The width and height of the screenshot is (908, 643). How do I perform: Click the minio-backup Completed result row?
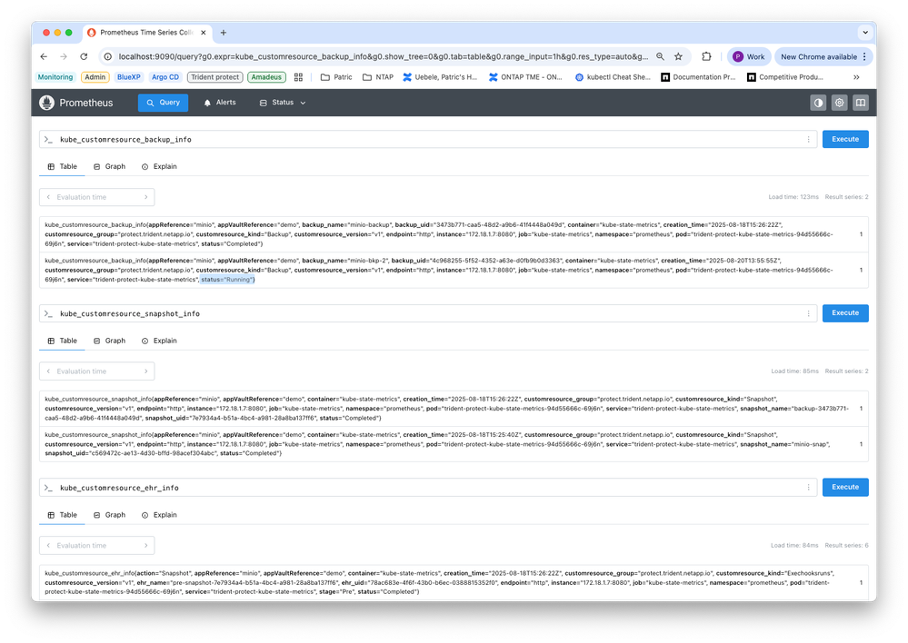coord(454,234)
